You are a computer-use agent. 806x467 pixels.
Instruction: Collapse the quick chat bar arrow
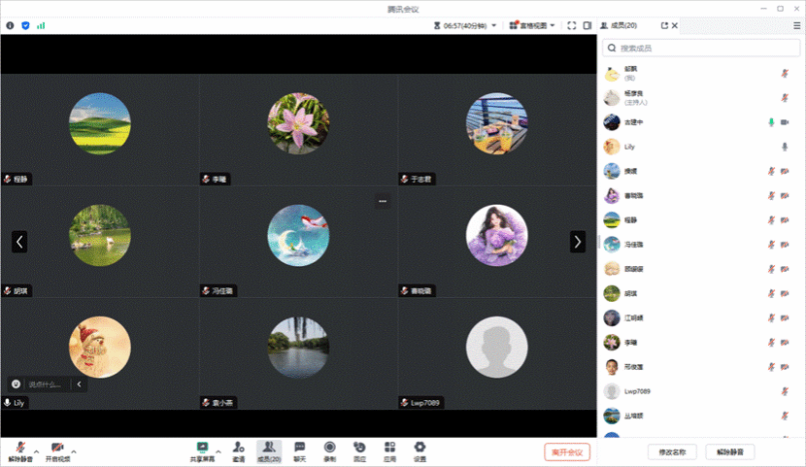pos(80,384)
